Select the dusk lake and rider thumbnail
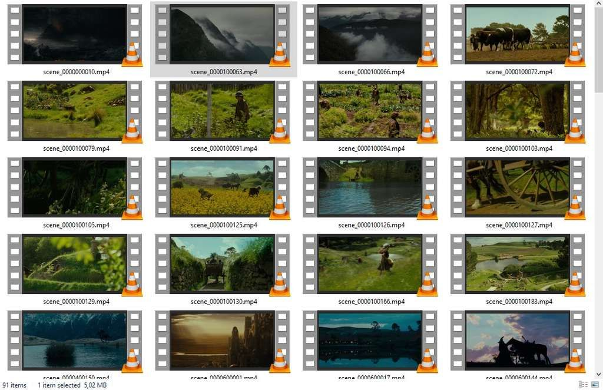Viewport: 603px width, 390px height. pyautogui.click(x=75, y=341)
